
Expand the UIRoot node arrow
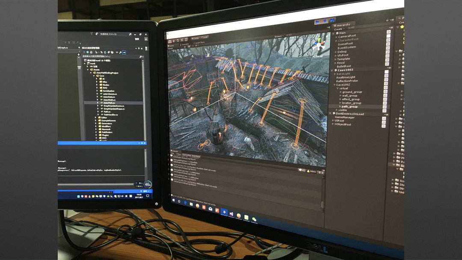point(333,121)
